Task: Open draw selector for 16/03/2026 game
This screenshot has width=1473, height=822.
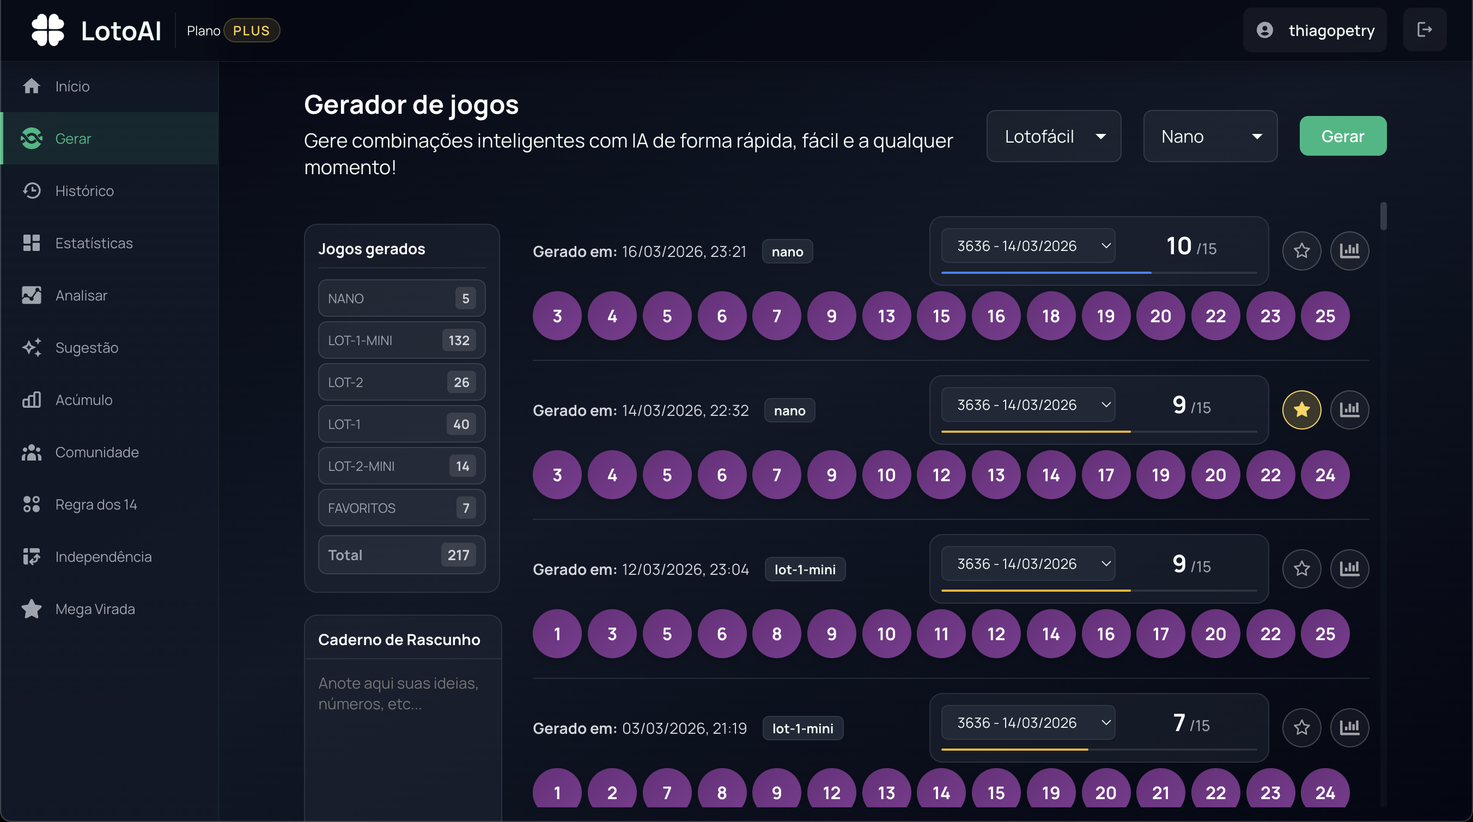Action: tap(1028, 246)
